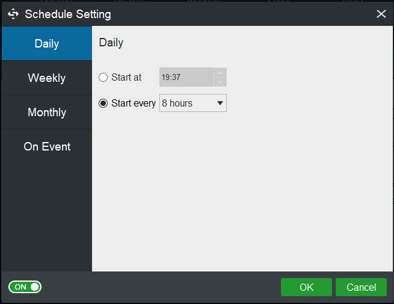Switch to the Daily schedule tab
Image resolution: width=394 pixels, height=304 pixels.
tap(46, 44)
